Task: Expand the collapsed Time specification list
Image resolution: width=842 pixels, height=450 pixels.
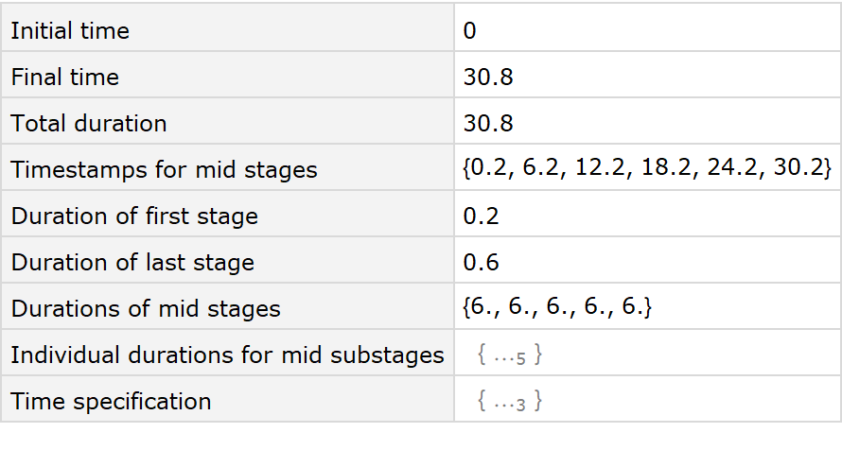Action: tap(510, 402)
